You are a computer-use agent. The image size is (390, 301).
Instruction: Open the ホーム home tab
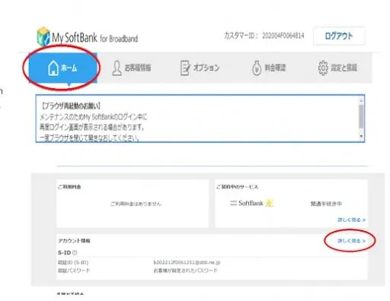[62, 68]
